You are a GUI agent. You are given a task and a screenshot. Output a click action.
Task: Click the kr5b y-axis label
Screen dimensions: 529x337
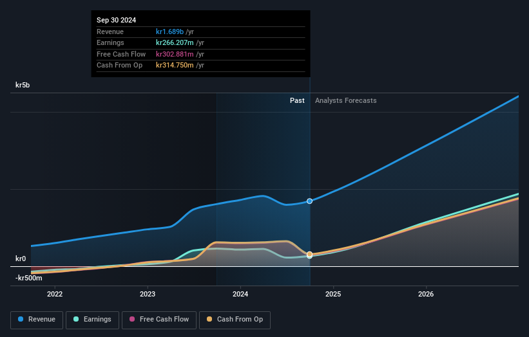coord(23,85)
